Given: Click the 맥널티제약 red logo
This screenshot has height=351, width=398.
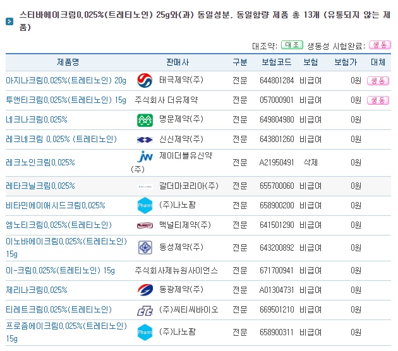Looking at the screenshot, I should [x=145, y=225].
